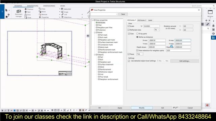Toggle the Reflected view checkbox

(x=129, y=30)
